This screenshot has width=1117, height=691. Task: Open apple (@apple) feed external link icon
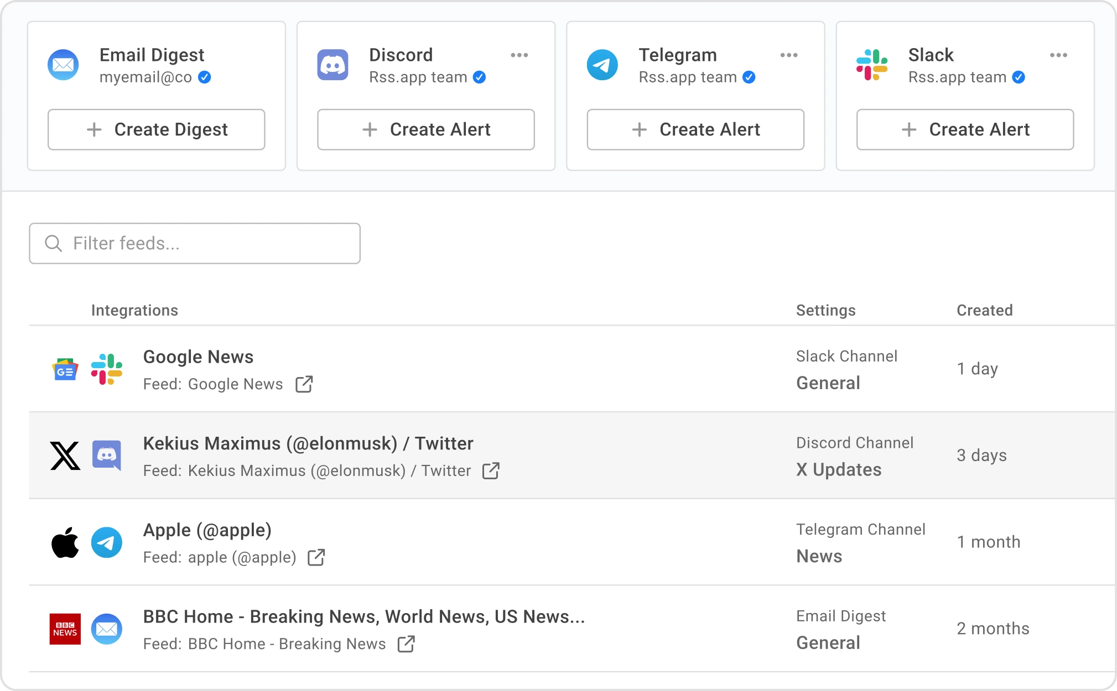316,557
